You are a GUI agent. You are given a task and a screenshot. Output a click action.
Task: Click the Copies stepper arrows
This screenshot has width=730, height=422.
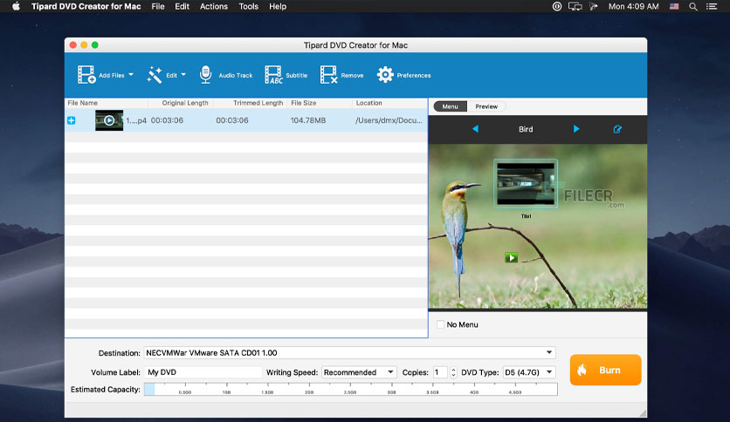tap(453, 372)
